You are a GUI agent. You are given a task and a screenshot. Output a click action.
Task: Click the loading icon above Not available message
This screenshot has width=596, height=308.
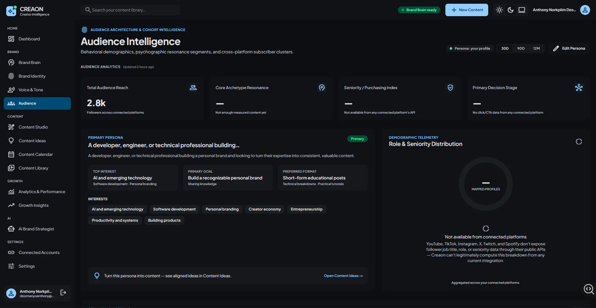[486, 229]
